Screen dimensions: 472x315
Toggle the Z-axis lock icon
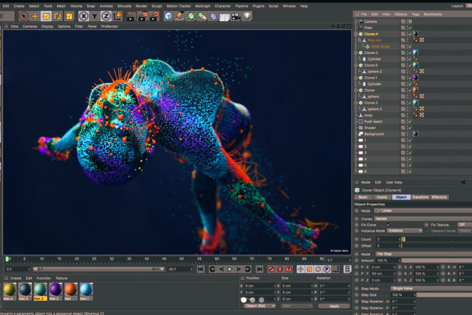[x=106, y=16]
